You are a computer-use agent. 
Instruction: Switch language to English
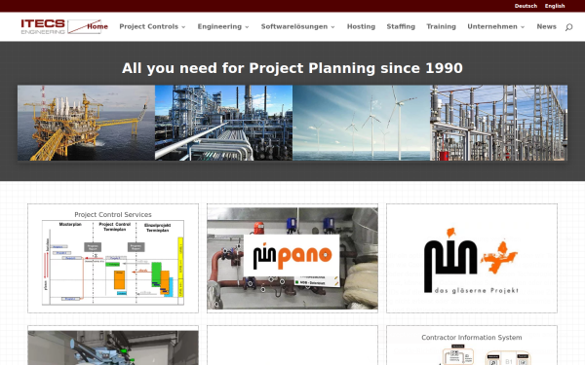pyautogui.click(x=555, y=6)
